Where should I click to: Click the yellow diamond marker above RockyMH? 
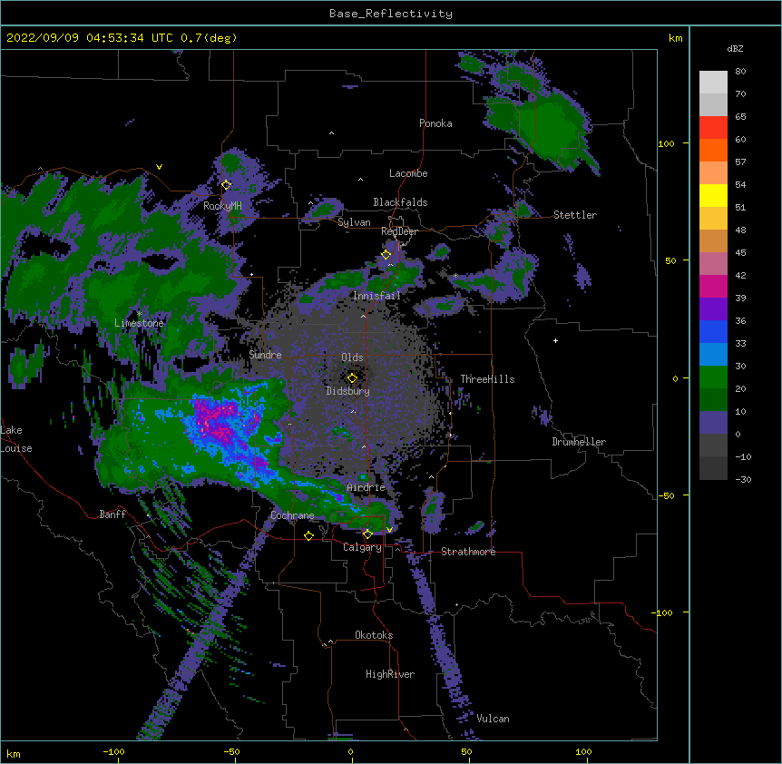click(227, 185)
